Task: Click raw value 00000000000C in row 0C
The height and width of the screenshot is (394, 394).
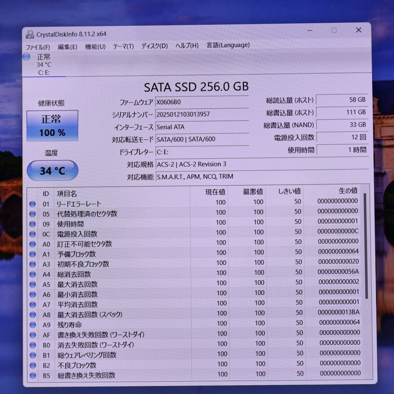Action: click(x=338, y=231)
